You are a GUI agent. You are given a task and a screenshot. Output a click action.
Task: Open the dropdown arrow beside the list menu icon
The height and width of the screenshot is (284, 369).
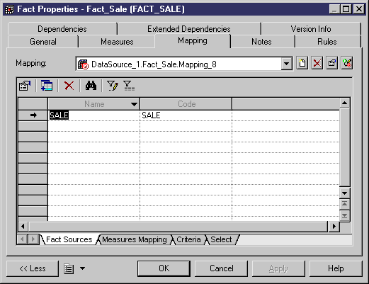[82, 268]
